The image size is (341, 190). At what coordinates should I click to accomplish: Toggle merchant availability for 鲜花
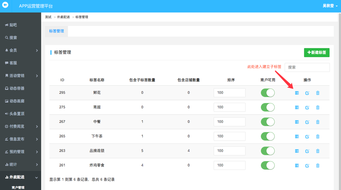pos(268,93)
